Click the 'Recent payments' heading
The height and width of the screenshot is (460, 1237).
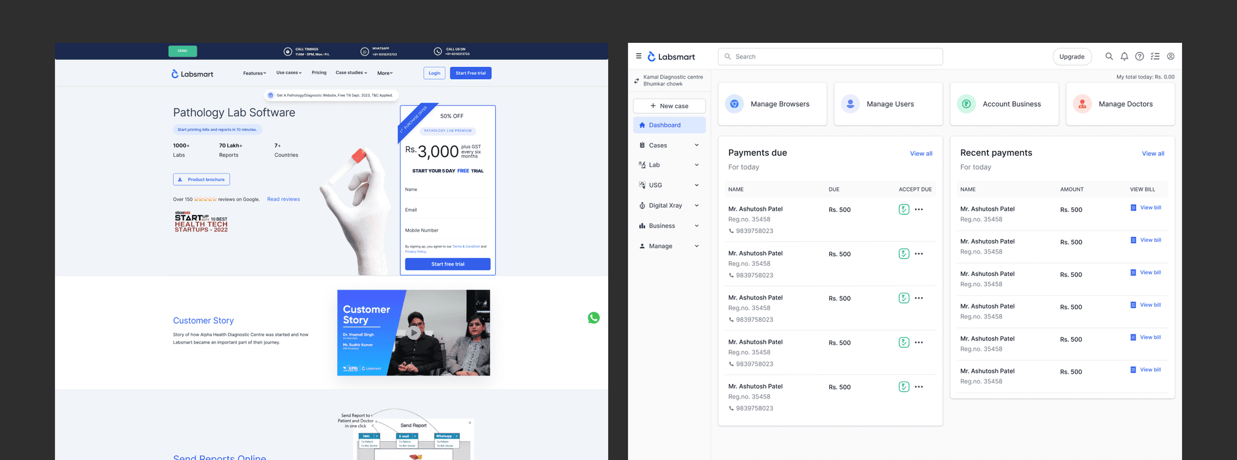pos(996,153)
